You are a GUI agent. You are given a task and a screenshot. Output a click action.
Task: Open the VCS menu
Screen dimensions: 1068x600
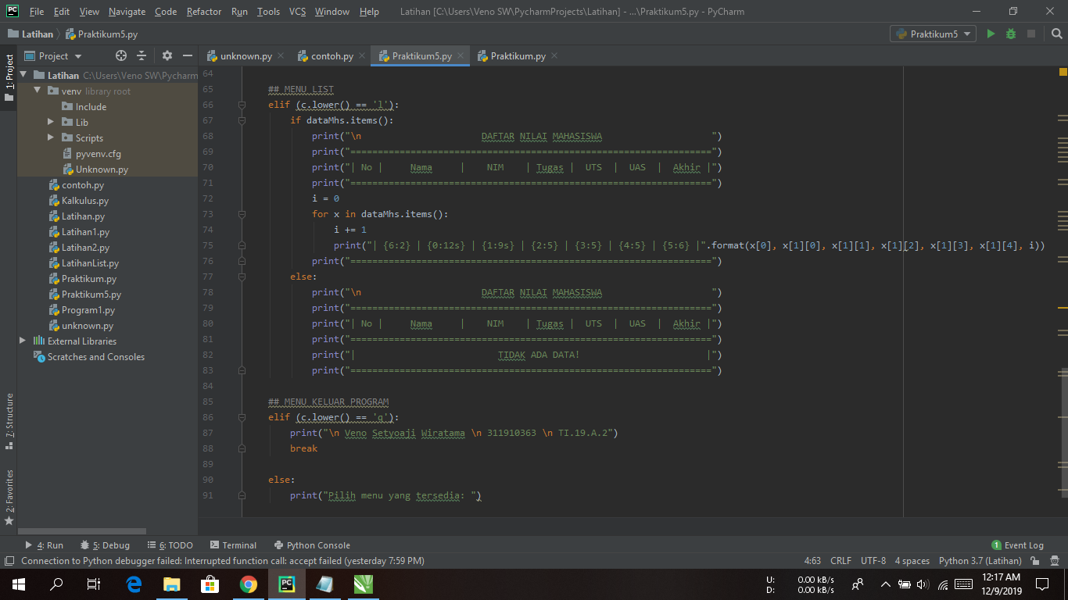(297, 12)
